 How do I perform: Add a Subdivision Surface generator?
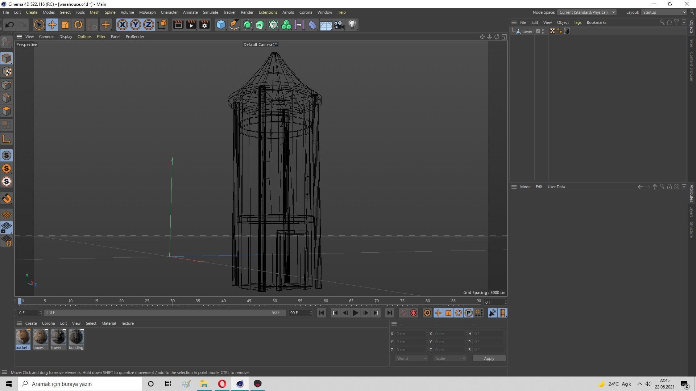(x=247, y=25)
